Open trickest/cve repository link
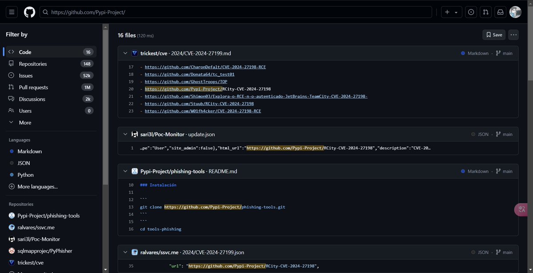The height and width of the screenshot is (273, 533). pos(154,53)
